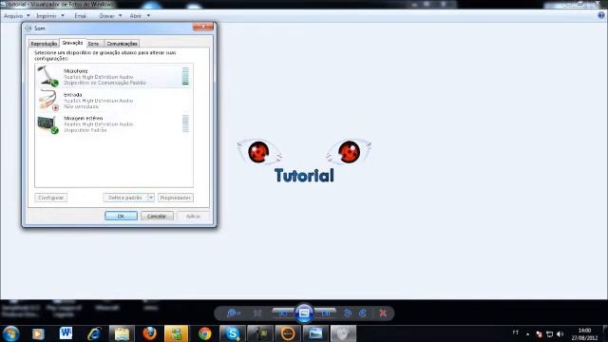Click the Propriedades button

[x=175, y=198]
